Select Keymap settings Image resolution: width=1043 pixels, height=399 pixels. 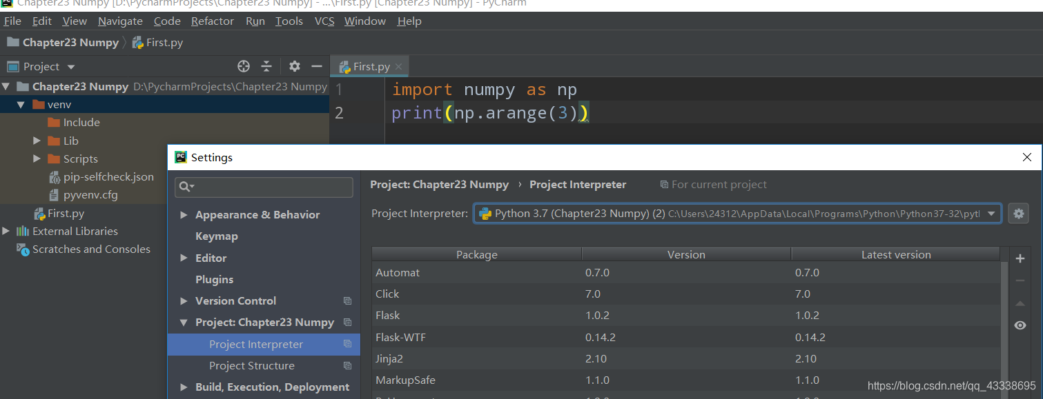point(216,236)
